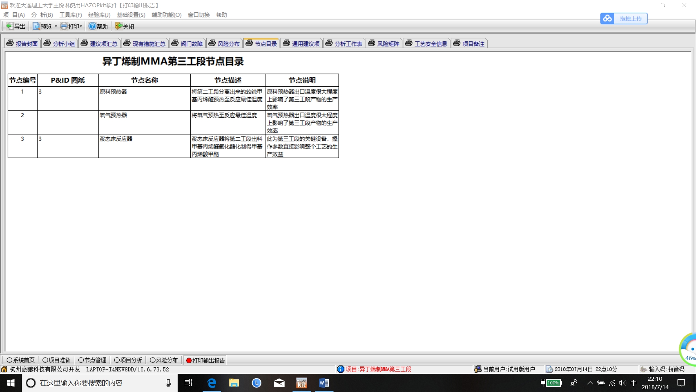Click the 帮助 help question-mark icon
The image size is (696, 392).
92,26
